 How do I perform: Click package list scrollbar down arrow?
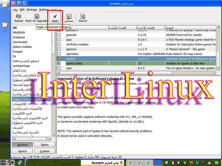(x=218, y=69)
